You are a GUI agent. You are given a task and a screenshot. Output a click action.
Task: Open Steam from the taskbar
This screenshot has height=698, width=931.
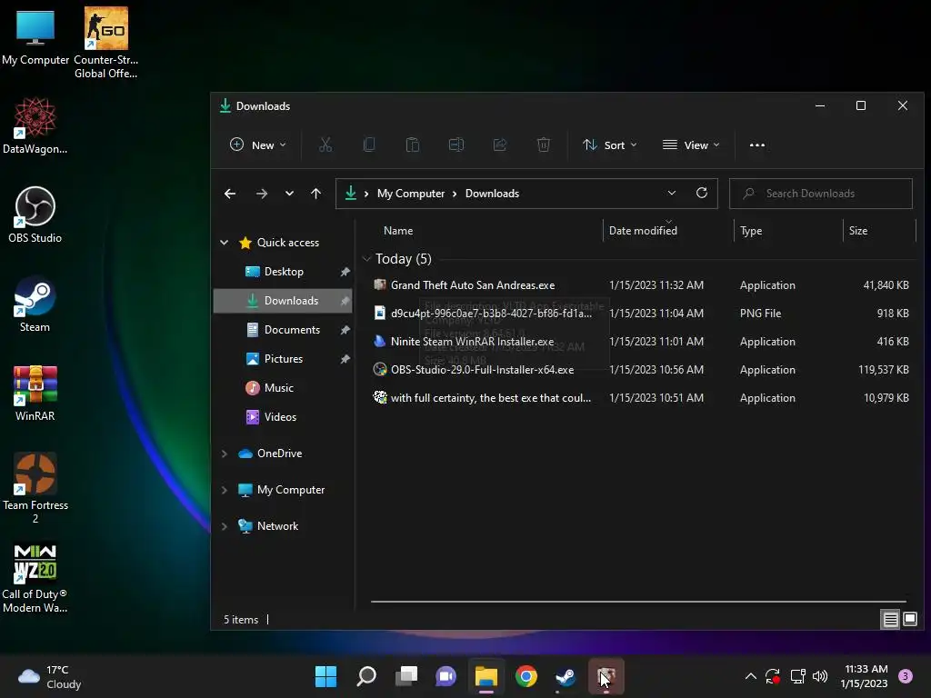[566, 676]
